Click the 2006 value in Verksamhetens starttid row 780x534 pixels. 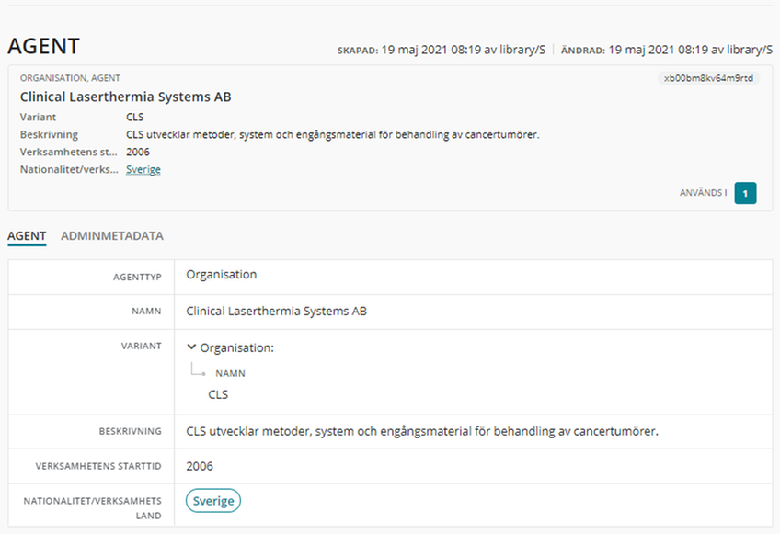pyautogui.click(x=200, y=466)
